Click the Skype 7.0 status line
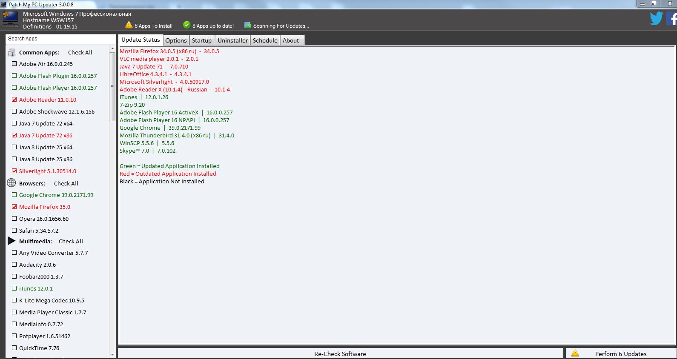Image resolution: width=677 pixels, height=359 pixels. (147, 151)
